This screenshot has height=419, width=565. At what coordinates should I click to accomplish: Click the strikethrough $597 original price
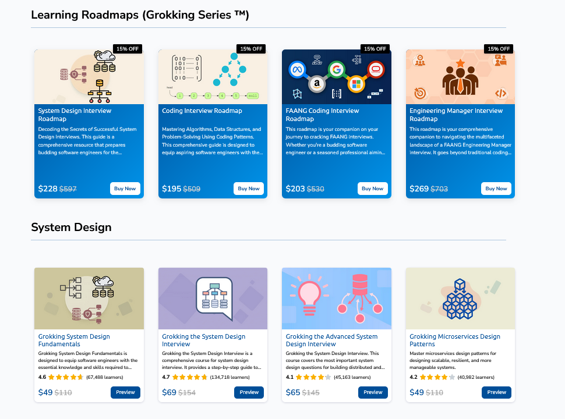click(68, 189)
